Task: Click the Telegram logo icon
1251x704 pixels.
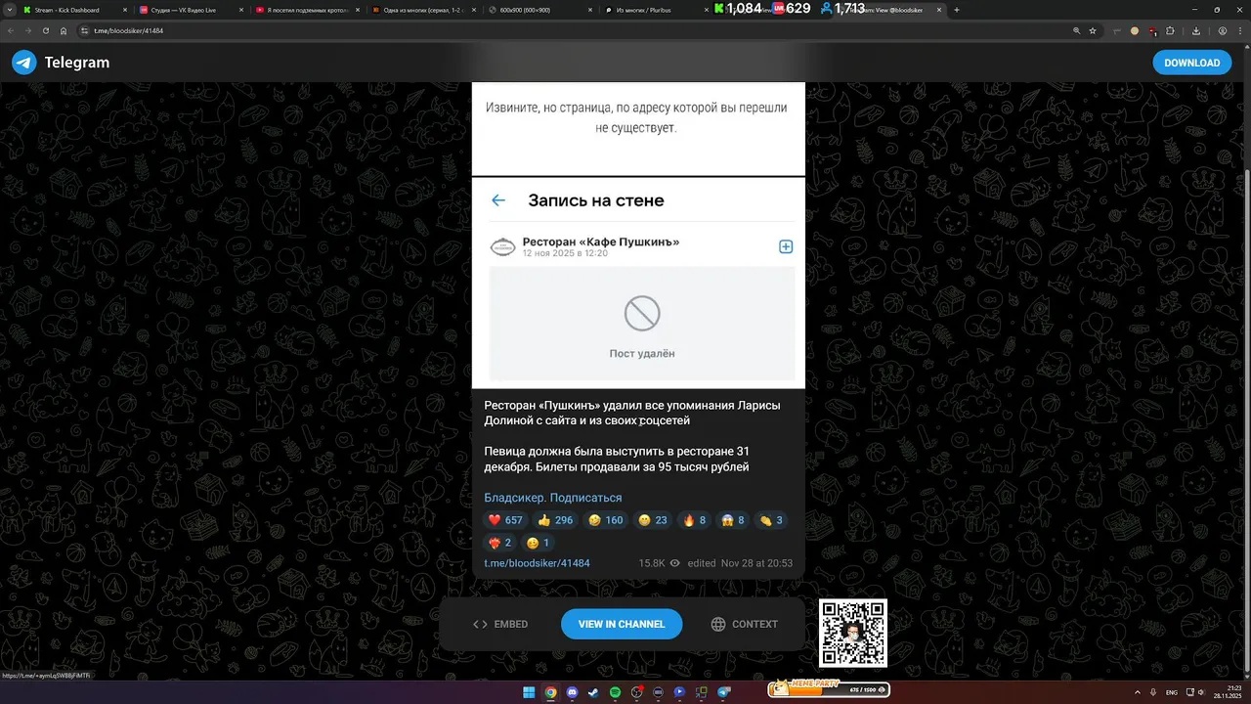Action: pos(24,63)
